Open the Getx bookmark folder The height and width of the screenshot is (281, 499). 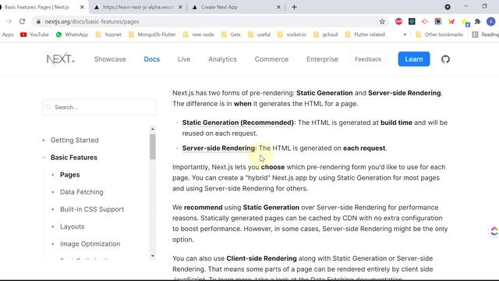[x=231, y=34]
